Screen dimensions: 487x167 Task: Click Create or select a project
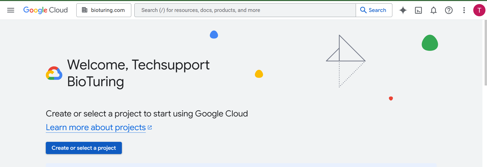[x=84, y=148]
